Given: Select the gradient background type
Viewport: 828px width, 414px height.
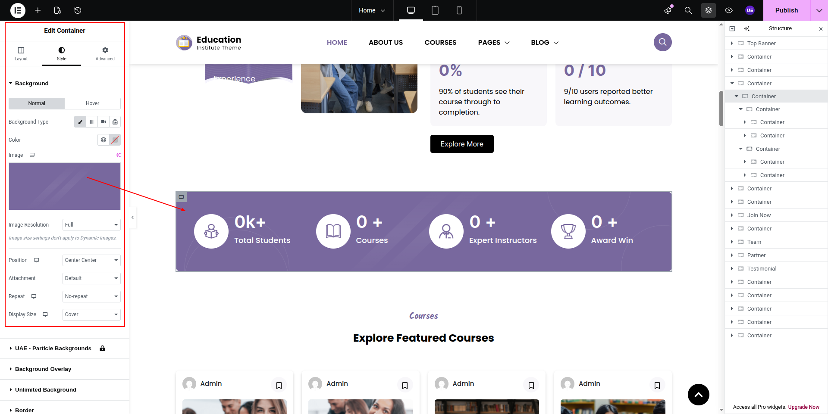Looking at the screenshot, I should (x=92, y=122).
